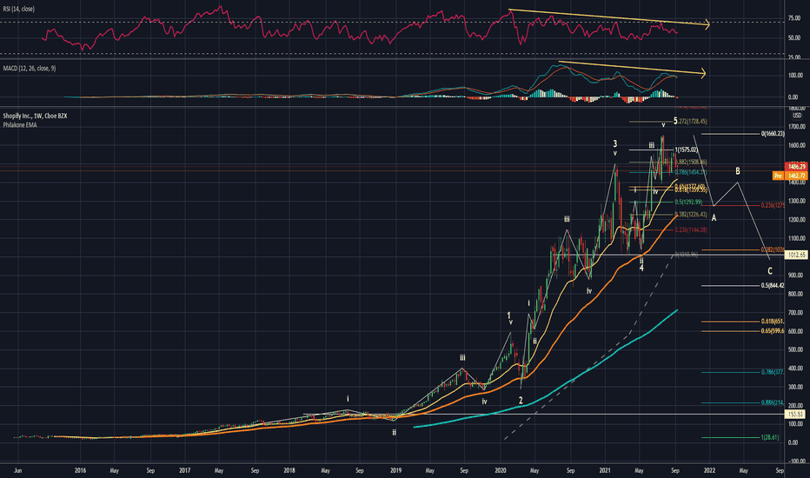Click 75.00 on the RSI scale

point(794,18)
